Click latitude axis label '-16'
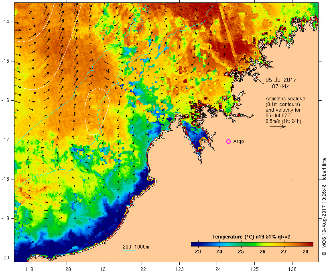This screenshot has width=329, height=273. 5,100
